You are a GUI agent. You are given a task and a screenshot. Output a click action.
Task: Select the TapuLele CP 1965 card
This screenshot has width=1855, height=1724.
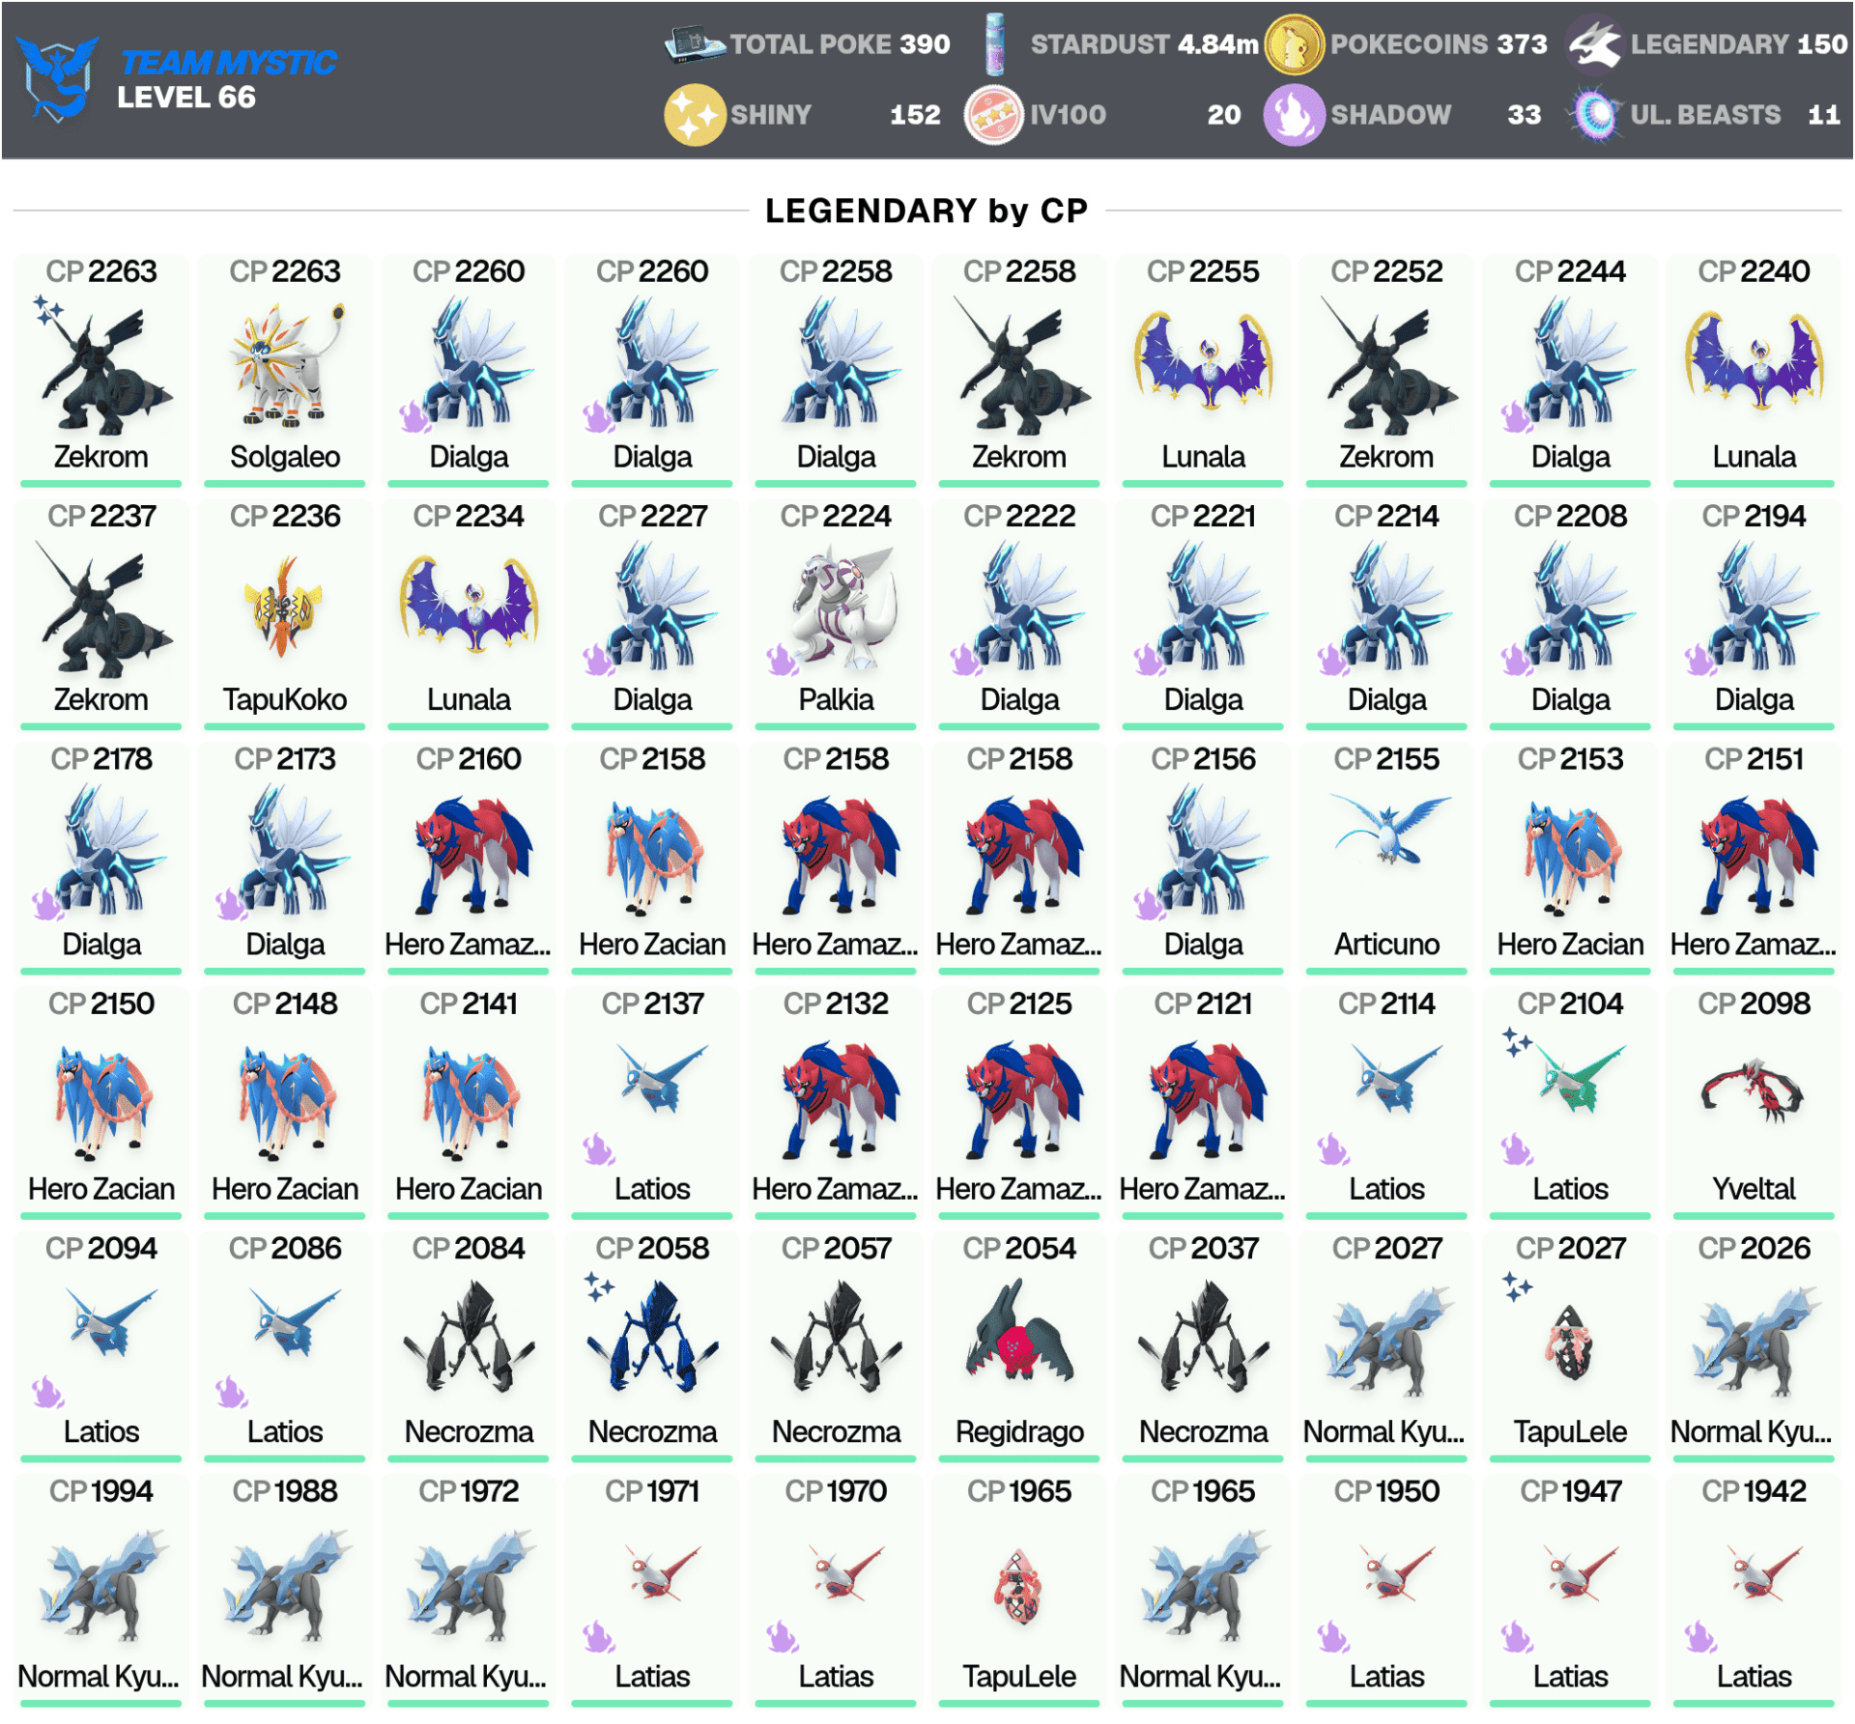tap(1019, 1590)
